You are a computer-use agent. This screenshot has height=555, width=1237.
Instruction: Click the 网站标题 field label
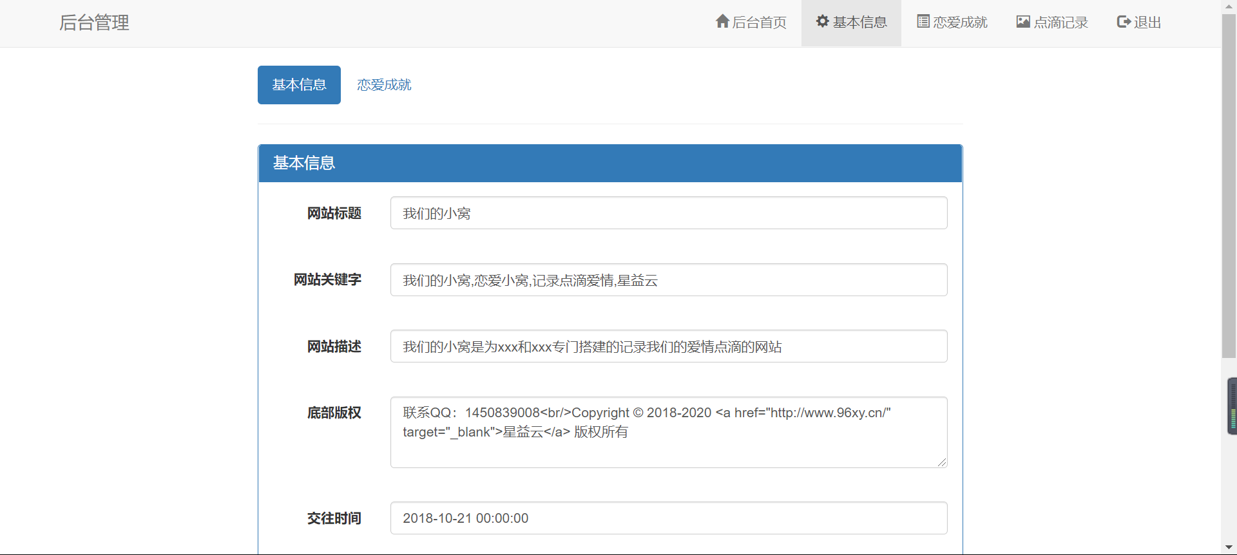[334, 213]
